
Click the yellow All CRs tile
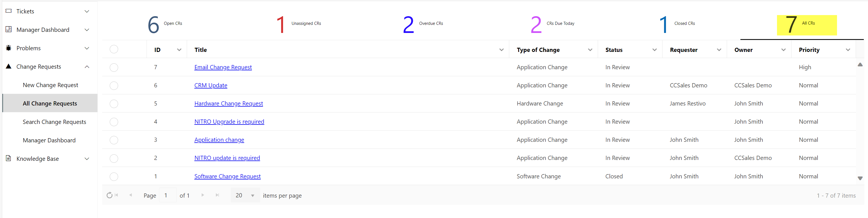(806, 25)
